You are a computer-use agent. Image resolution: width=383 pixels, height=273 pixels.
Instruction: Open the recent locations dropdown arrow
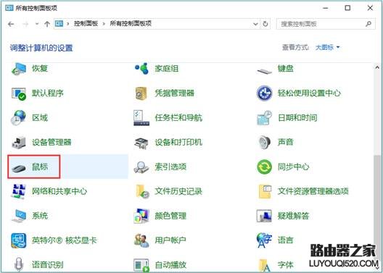click(x=37, y=24)
